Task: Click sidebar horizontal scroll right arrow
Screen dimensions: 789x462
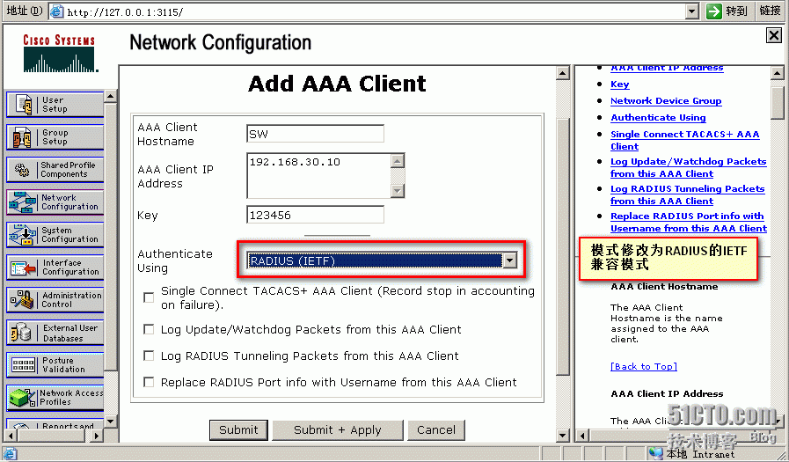Action: coord(97,436)
